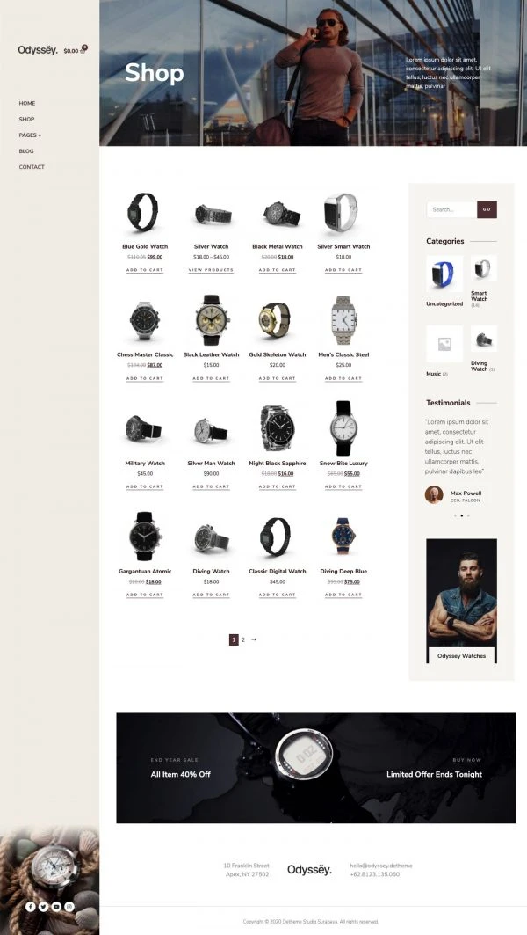
Task: Expand the PAGES + menu item
Action: [x=30, y=135]
